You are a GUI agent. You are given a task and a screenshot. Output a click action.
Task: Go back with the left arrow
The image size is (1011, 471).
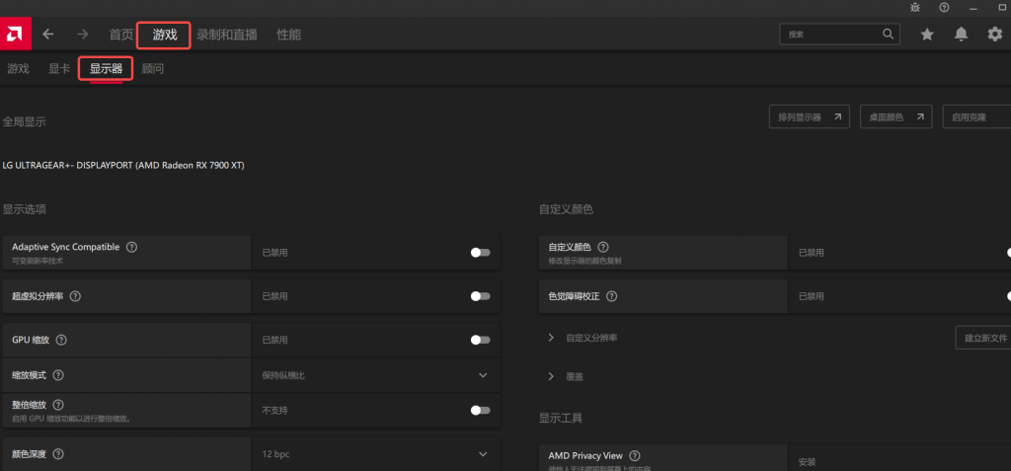(48, 35)
